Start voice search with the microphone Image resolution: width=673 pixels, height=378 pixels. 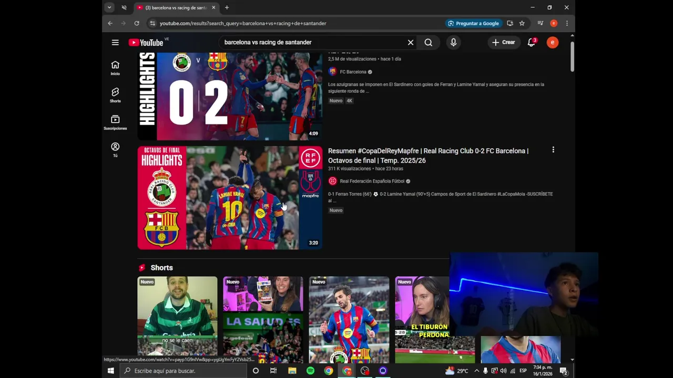(453, 43)
